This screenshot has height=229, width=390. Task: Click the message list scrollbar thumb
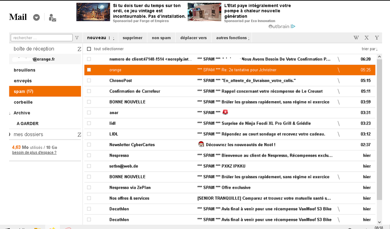point(379,129)
